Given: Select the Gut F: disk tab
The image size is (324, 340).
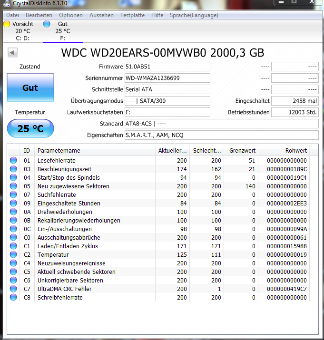Looking at the screenshot, I should 63,31.
